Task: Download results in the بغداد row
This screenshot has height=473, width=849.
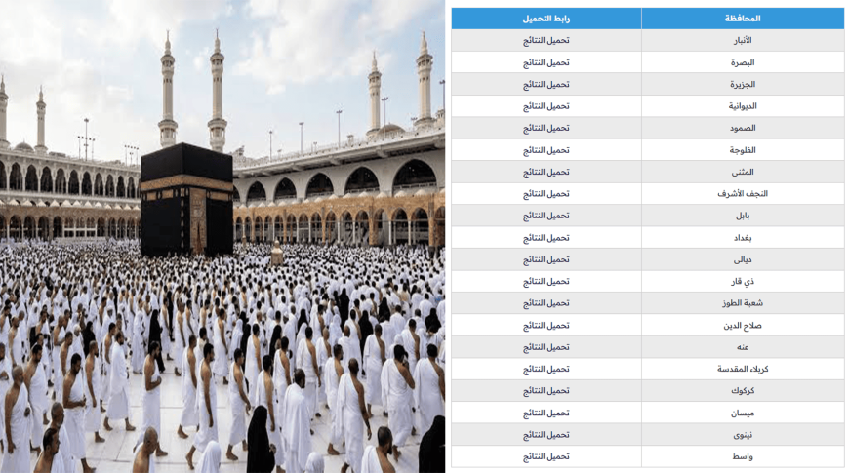Action: point(546,238)
